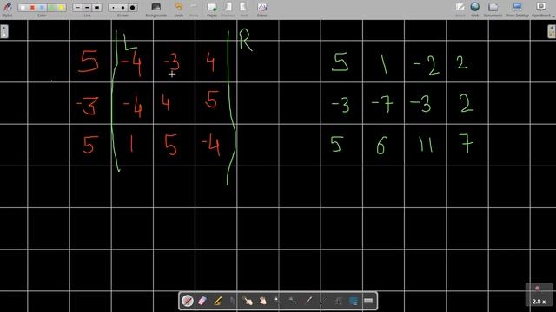The height and width of the screenshot is (312, 556).
Task: Select the Selector arrow tool
Action: coord(232,301)
